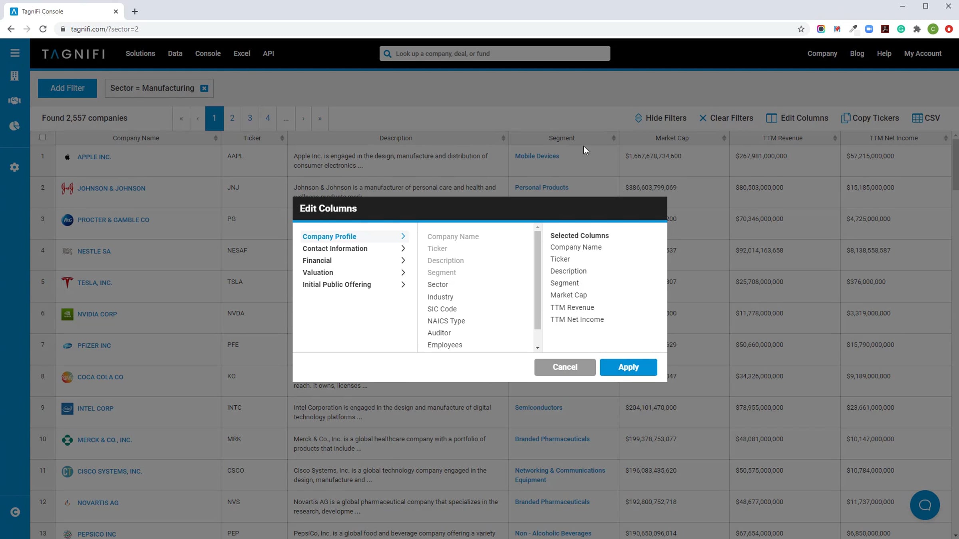Image resolution: width=959 pixels, height=539 pixels.
Task: Click the Add Filter button
Action: point(67,88)
